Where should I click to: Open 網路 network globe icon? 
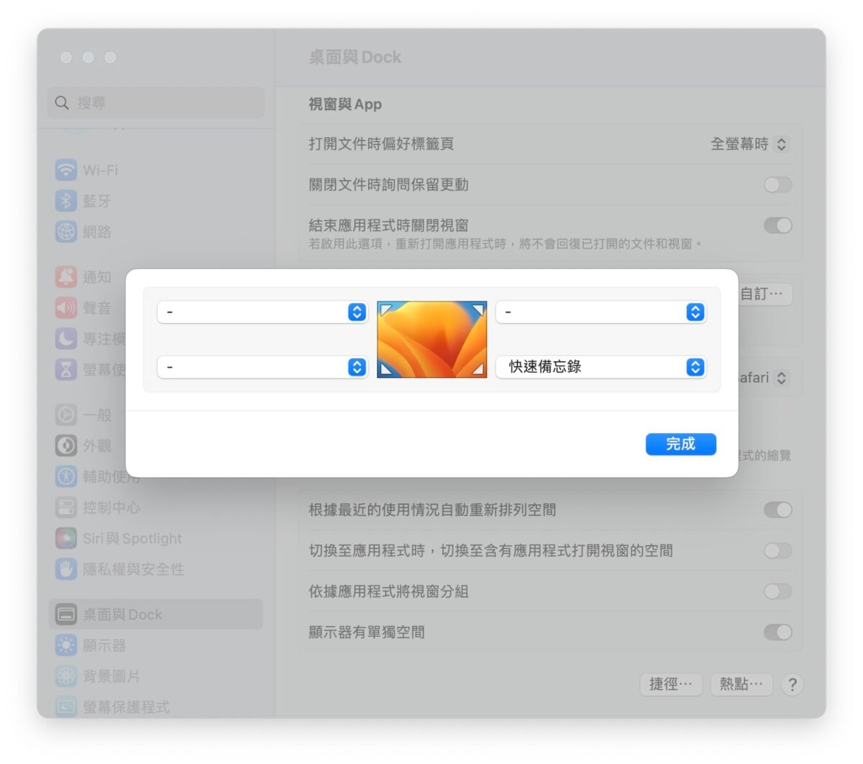point(66,232)
